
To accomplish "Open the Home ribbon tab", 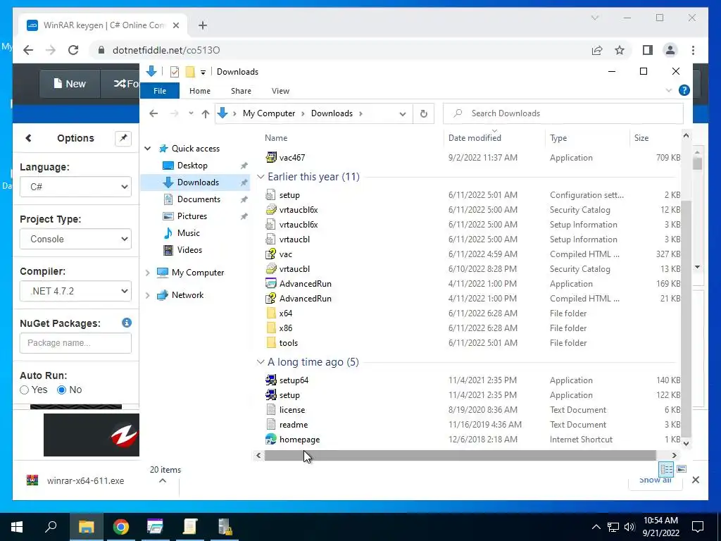I will pyautogui.click(x=199, y=91).
